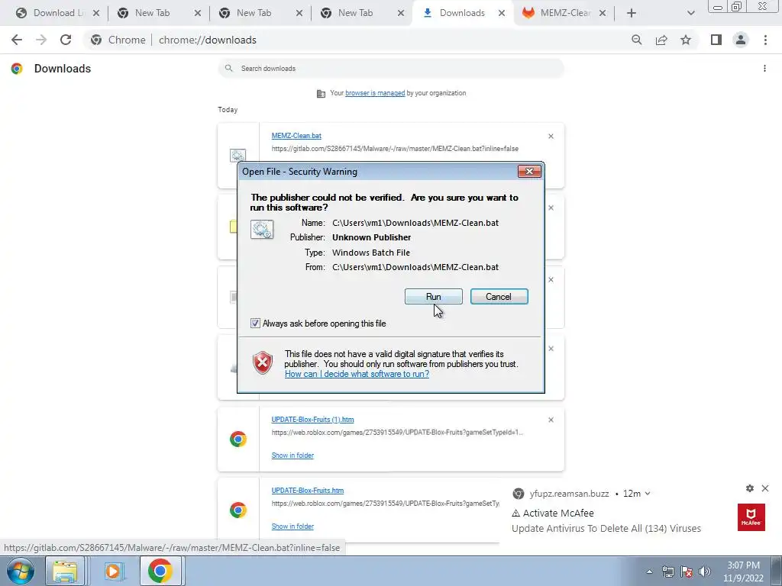Viewport: 782px width, 586px height.
Task: Close the MEMZ-Clean tab
Action: pyautogui.click(x=603, y=13)
